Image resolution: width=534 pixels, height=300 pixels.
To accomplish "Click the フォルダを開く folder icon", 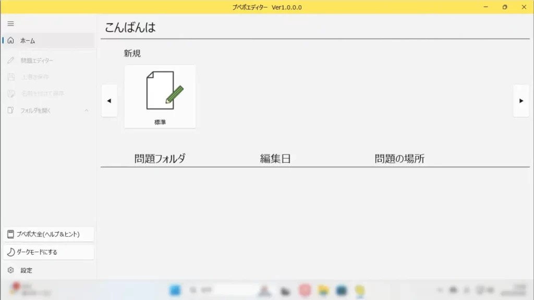I will tap(10, 111).
